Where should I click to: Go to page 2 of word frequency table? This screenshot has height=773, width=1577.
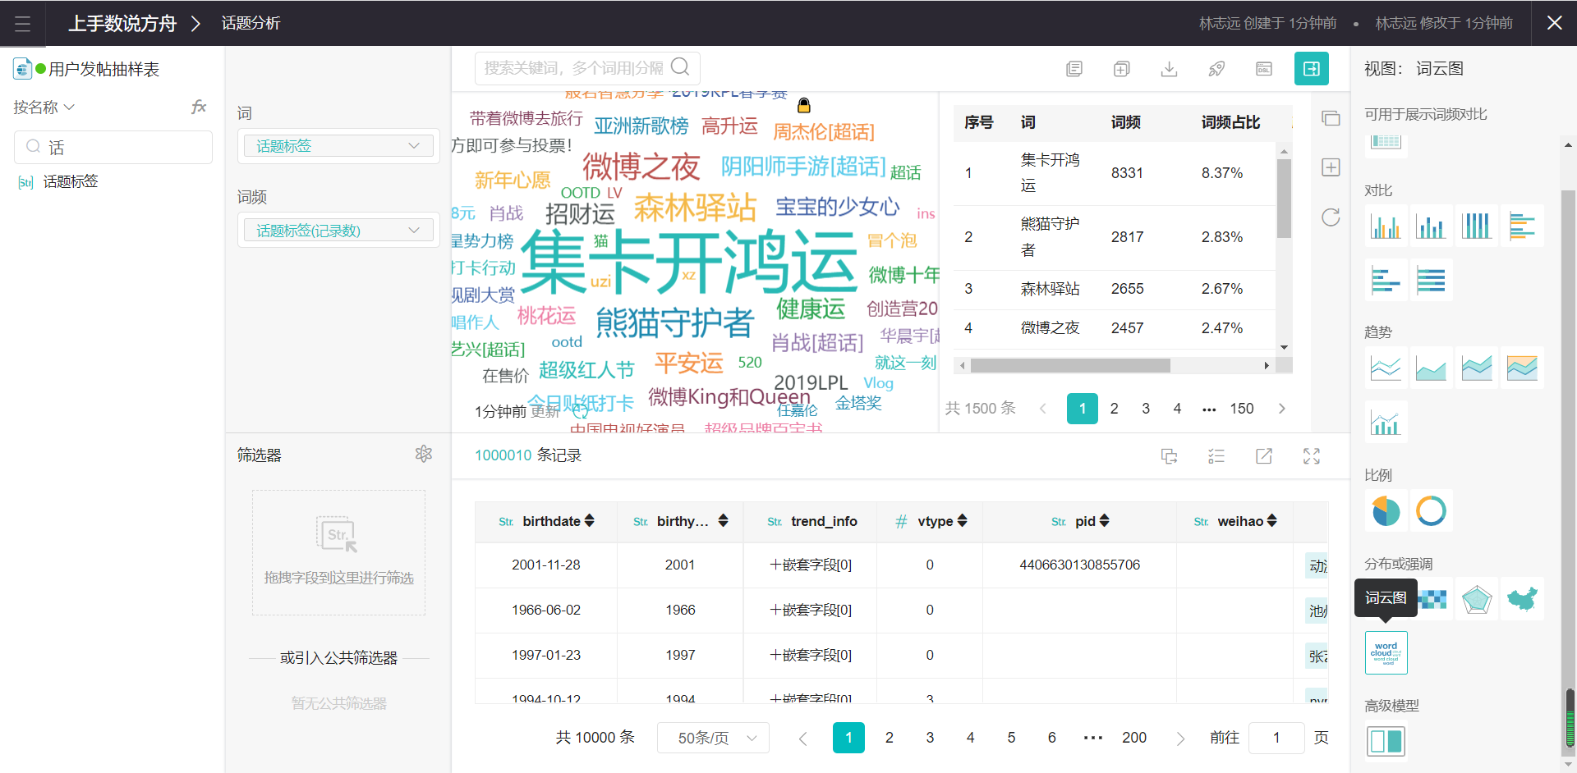tap(1115, 409)
